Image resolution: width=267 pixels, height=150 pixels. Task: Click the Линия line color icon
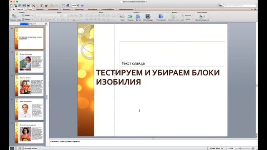[183, 20]
